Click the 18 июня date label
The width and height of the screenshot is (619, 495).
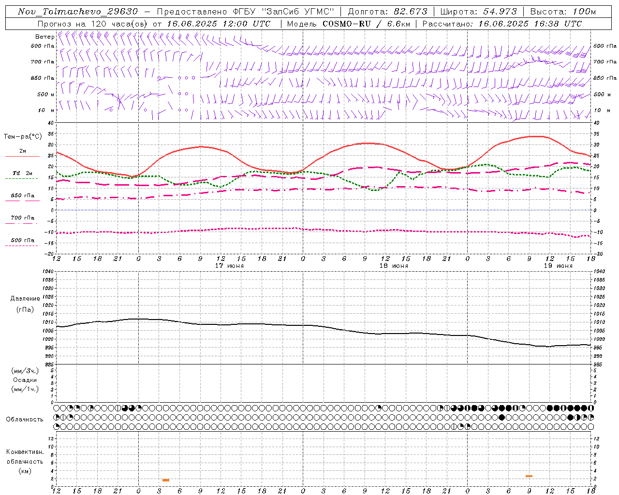[394, 266]
